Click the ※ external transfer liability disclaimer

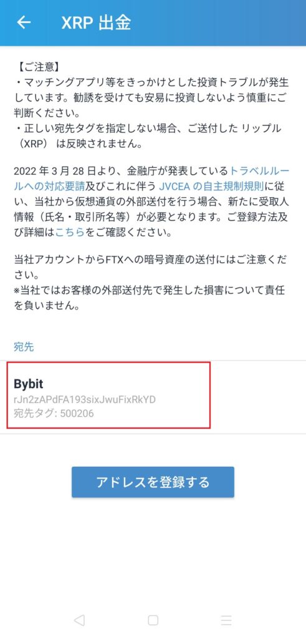149,298
